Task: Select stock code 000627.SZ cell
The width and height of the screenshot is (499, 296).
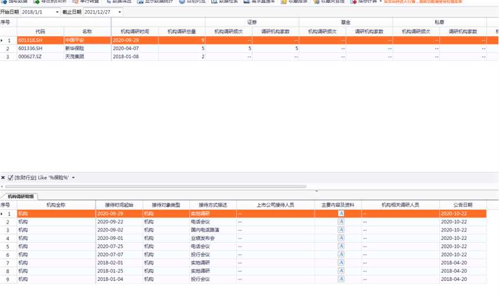Action: click(41, 56)
